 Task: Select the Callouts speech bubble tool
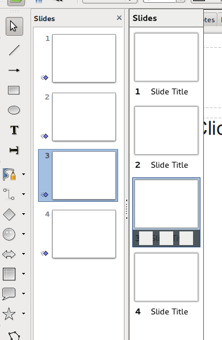click(9, 294)
